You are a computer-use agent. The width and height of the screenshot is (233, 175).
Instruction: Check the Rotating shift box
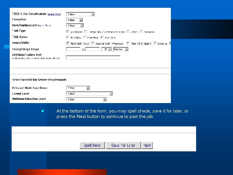[155, 43]
